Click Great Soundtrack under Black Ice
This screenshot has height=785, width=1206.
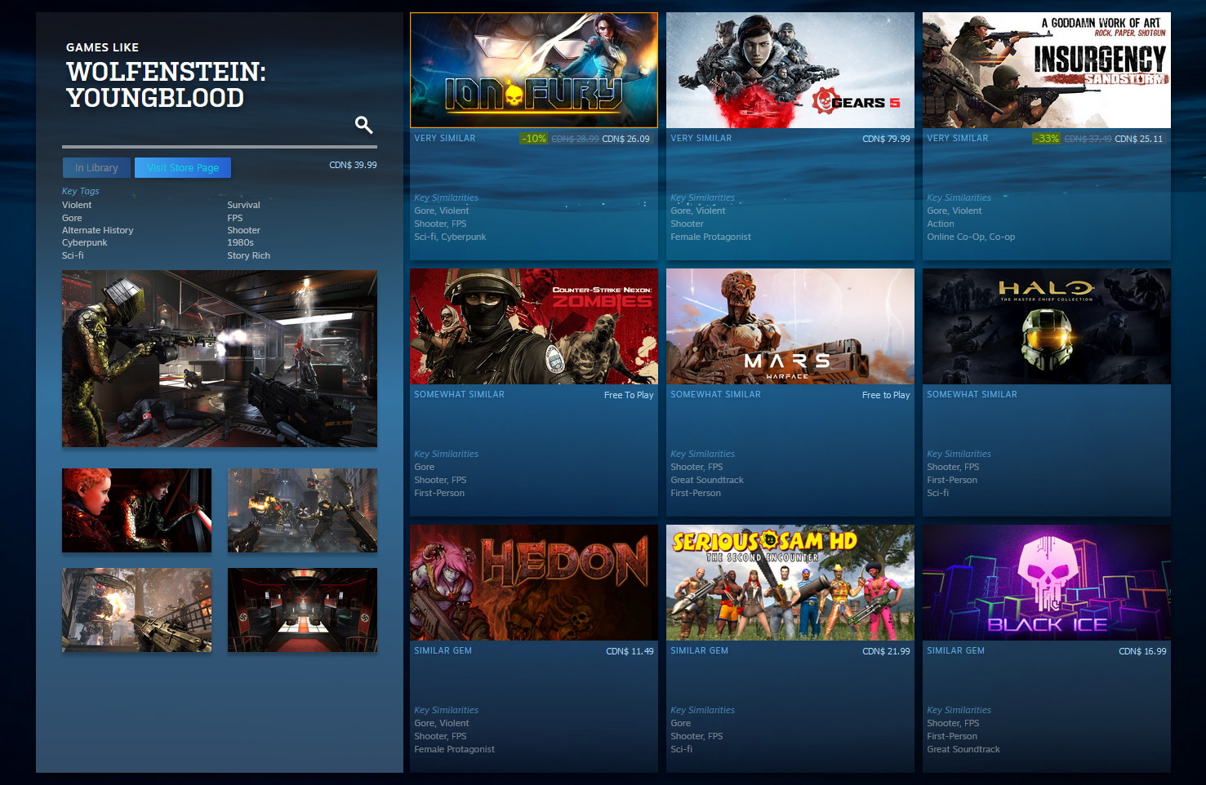pos(963,749)
